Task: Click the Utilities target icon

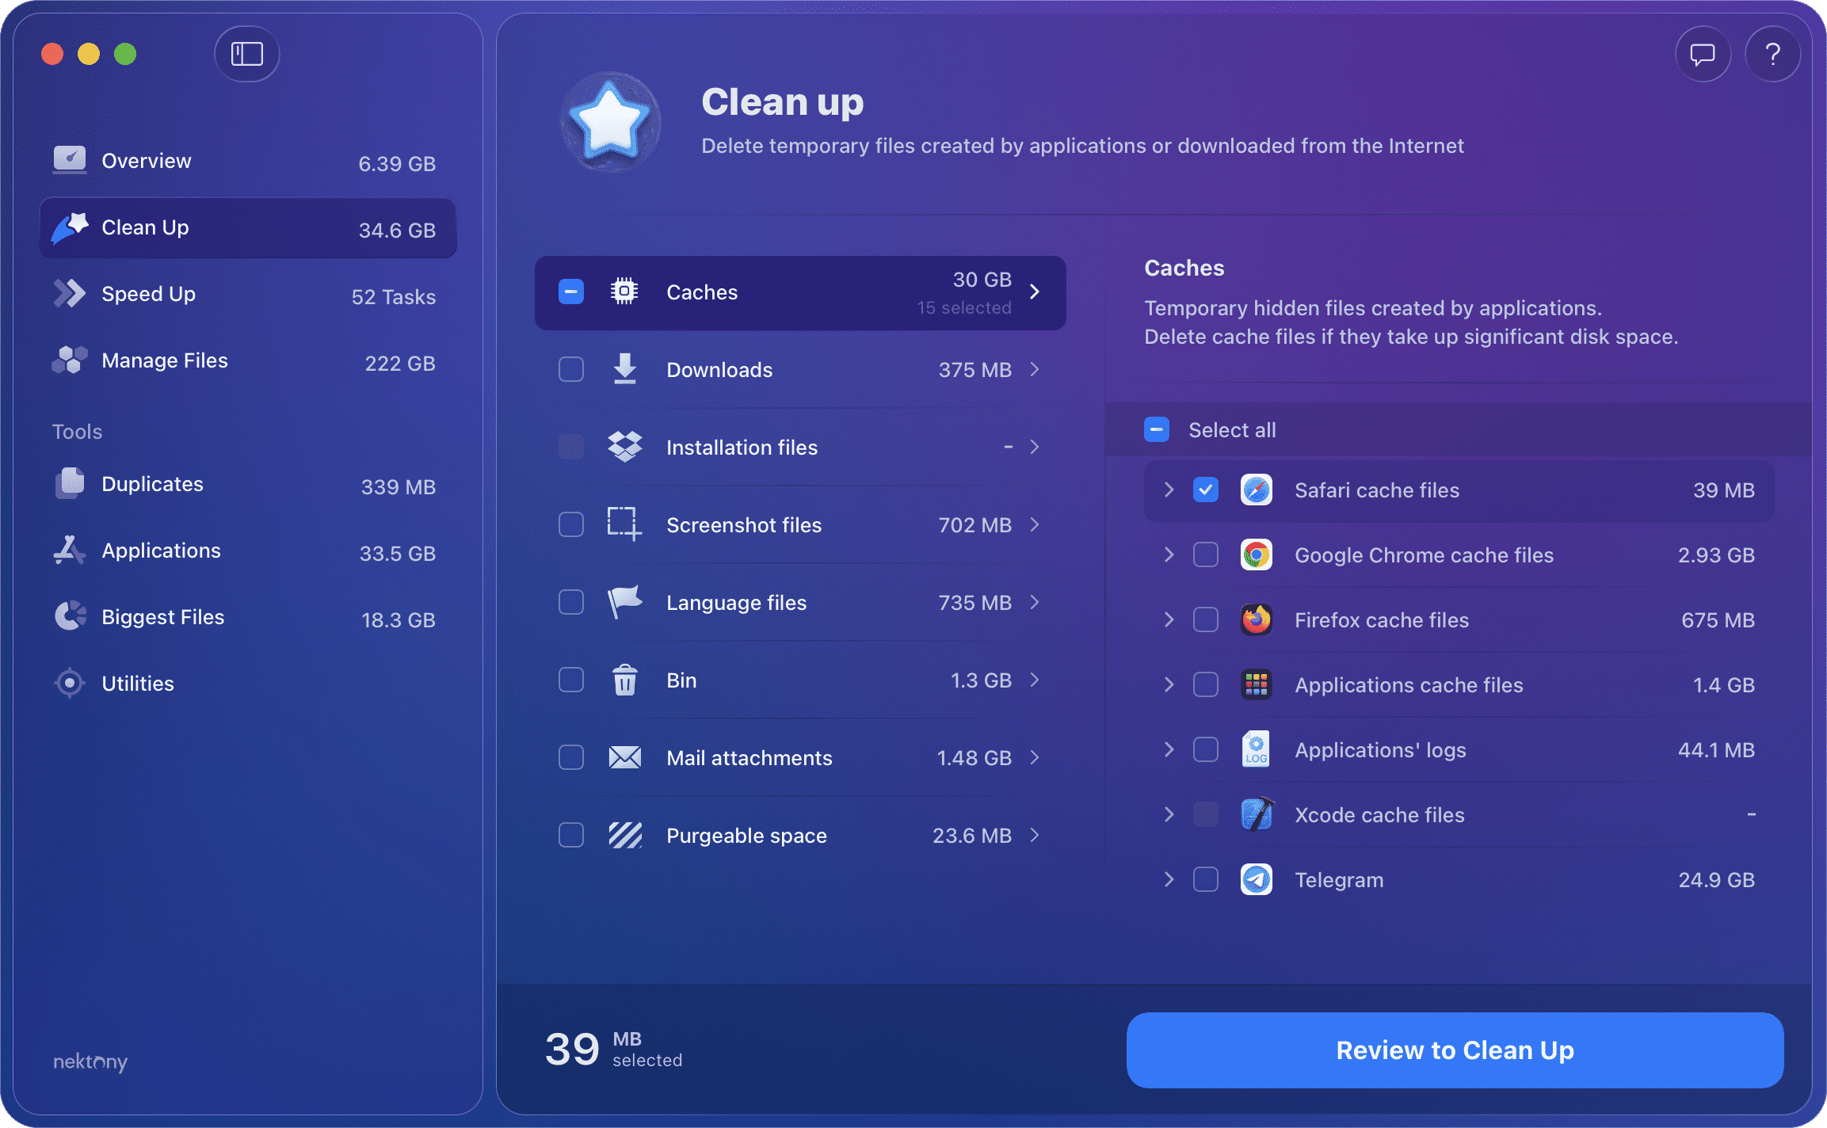Action: tap(70, 683)
